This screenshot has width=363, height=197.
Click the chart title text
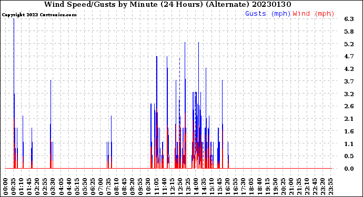click(168, 4)
